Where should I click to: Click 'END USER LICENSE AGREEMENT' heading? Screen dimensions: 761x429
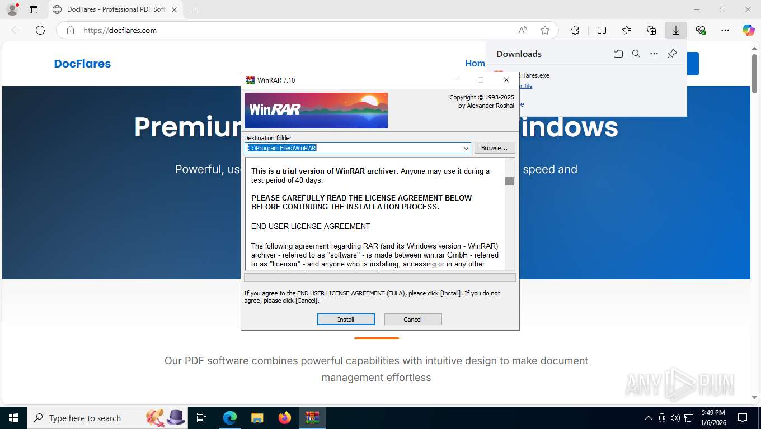311,226
